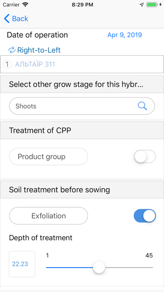Select the АЛЬТАЇР 311 hybrid row
164x292 pixels.
point(82,64)
